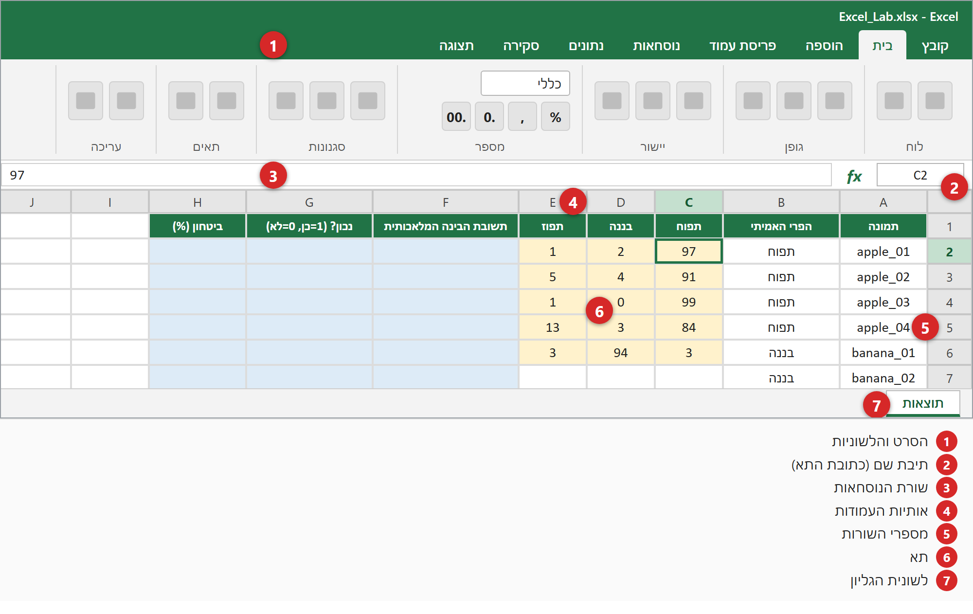Click the '0.' decimal button
Image resolution: width=973 pixels, height=614 pixels.
coord(489,117)
